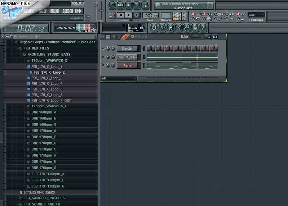288x206 pixels.
Task: Click the save floppy disk toolbar icon
Action: (x=170, y=27)
